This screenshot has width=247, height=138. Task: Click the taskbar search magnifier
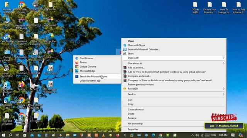tap(10, 135)
